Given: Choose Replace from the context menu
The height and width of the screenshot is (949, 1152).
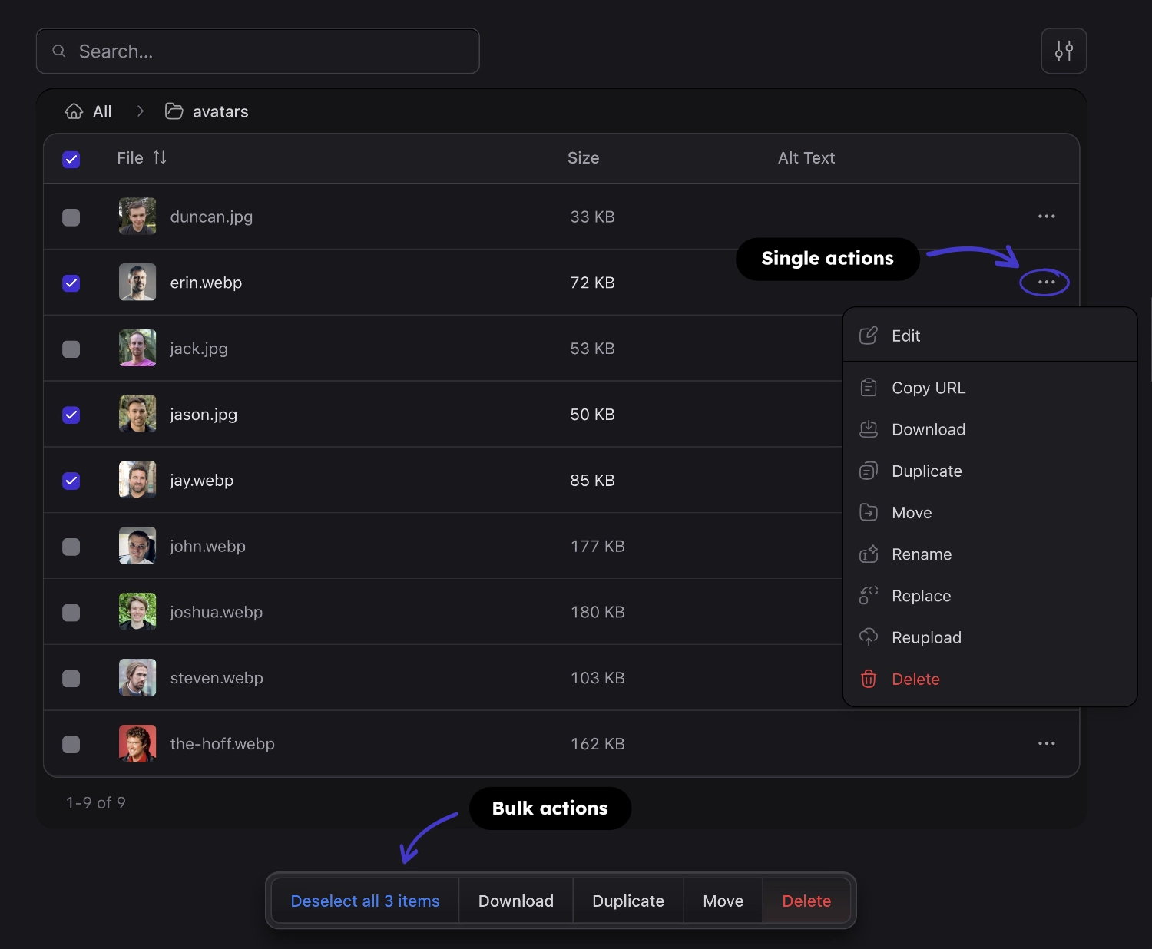Looking at the screenshot, I should pyautogui.click(x=921, y=595).
